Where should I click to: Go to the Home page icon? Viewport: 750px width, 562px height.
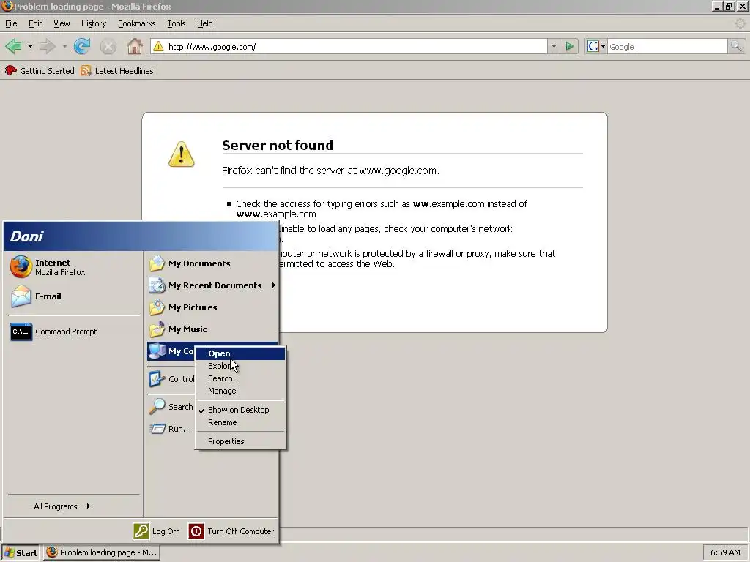(x=135, y=46)
